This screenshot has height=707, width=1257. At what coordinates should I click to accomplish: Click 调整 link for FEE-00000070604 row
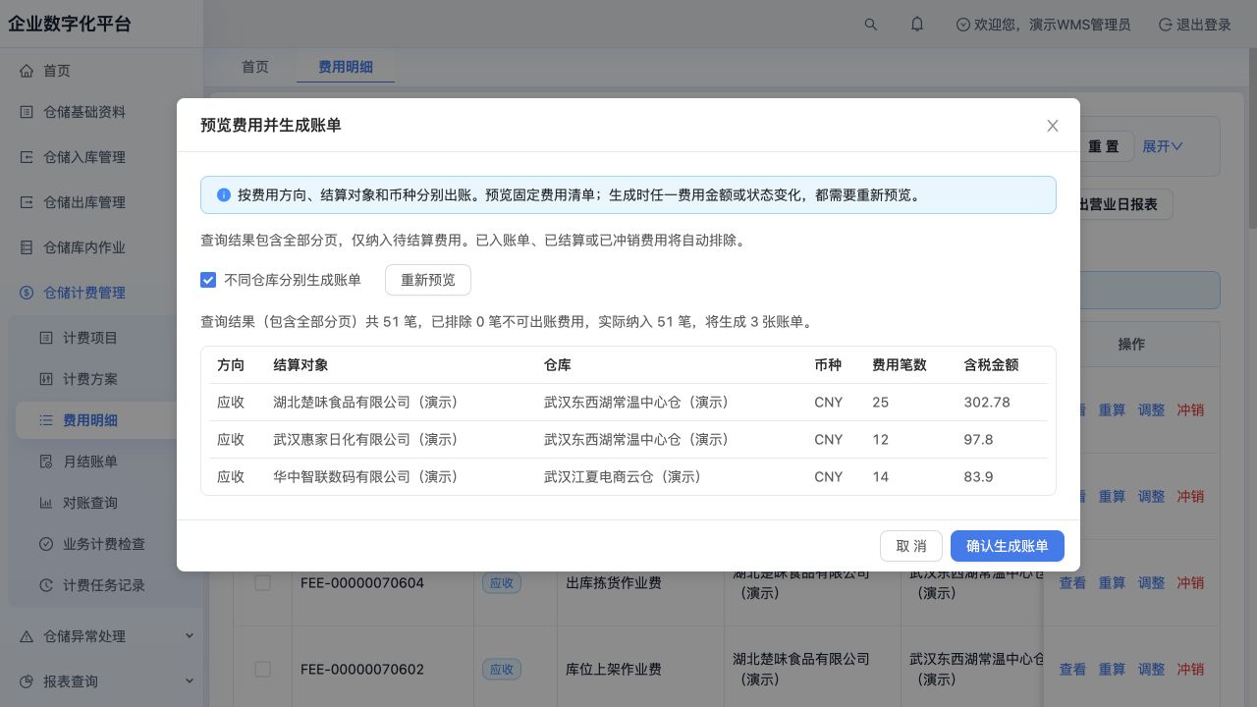1151,582
